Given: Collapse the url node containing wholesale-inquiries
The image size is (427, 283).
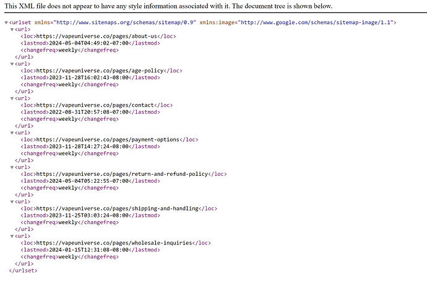Looking at the screenshot, I should (12, 236).
